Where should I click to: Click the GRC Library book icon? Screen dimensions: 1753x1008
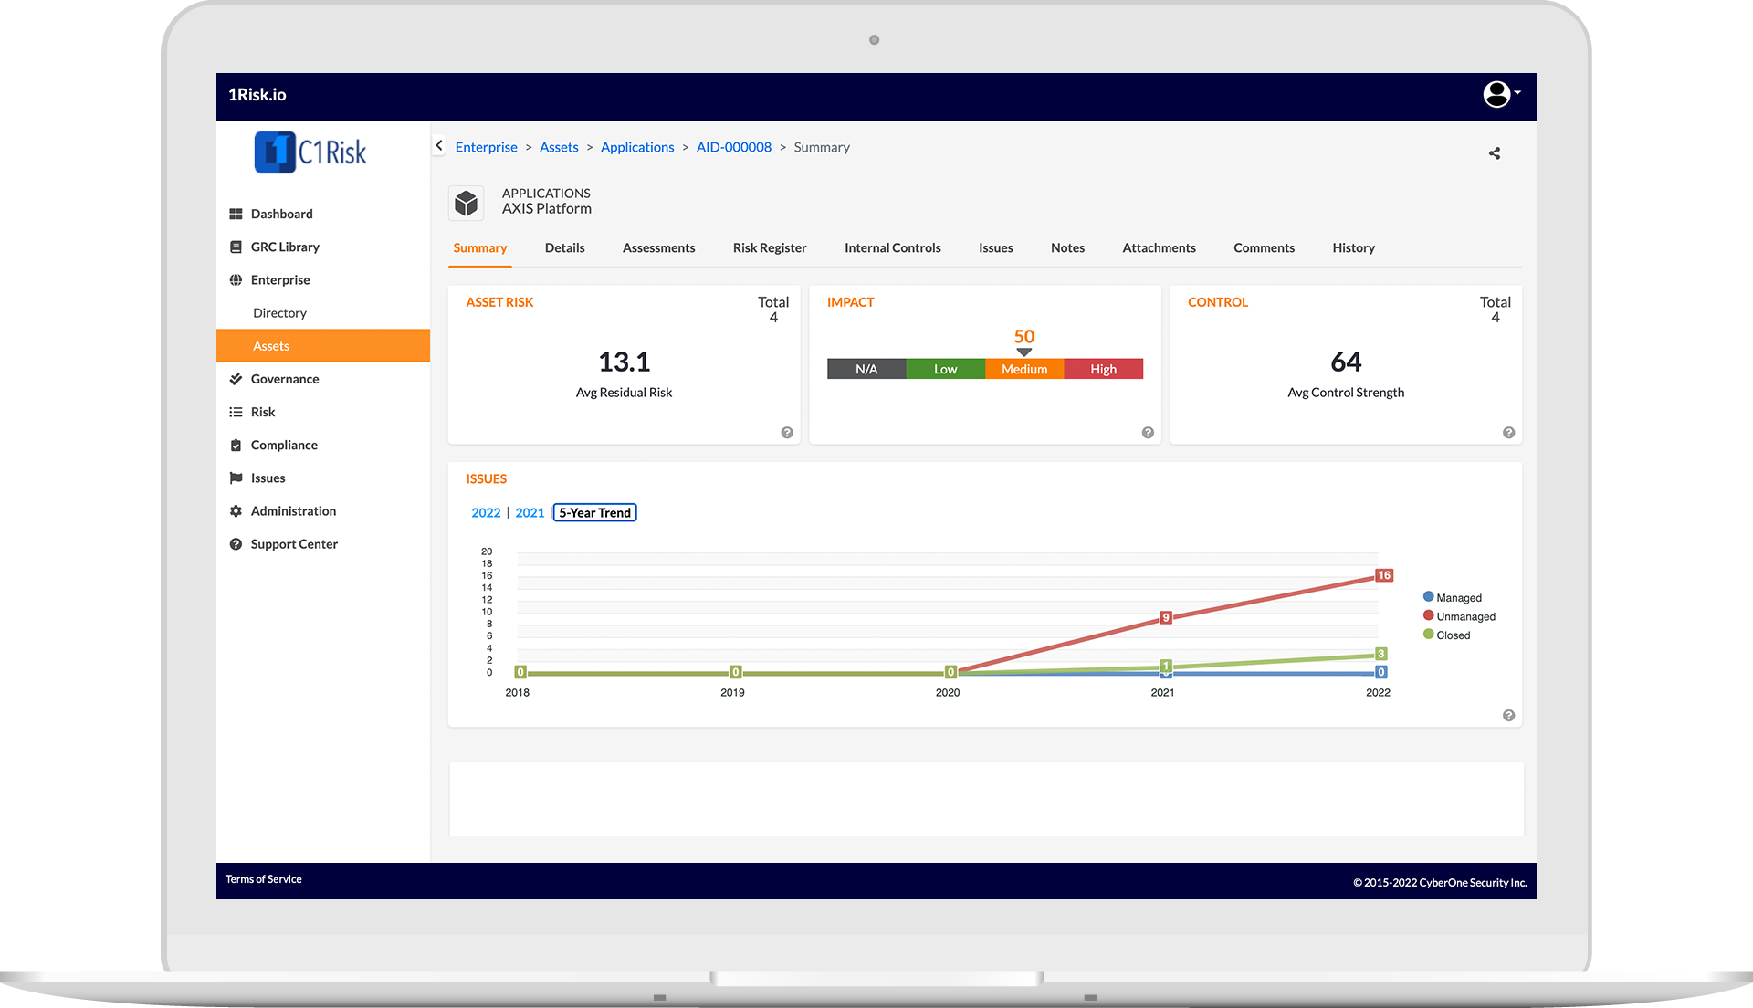[236, 247]
